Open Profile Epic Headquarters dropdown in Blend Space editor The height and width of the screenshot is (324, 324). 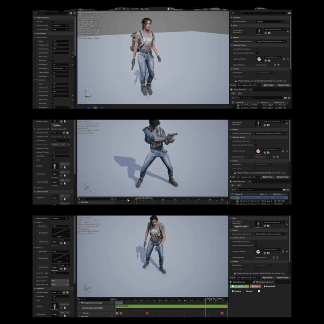pos(248,85)
